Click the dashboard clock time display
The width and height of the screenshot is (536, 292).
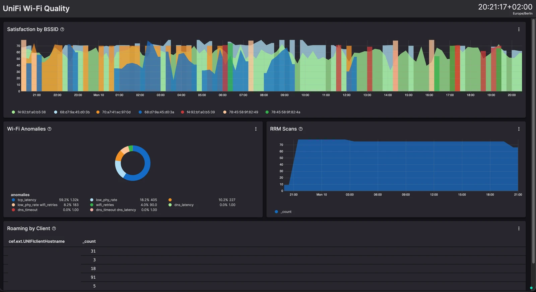505,7
